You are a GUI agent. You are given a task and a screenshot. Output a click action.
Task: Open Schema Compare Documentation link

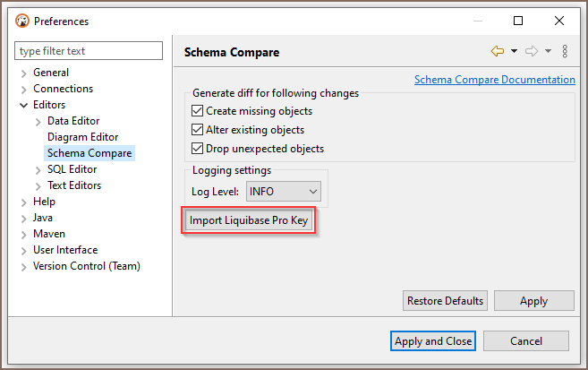495,80
